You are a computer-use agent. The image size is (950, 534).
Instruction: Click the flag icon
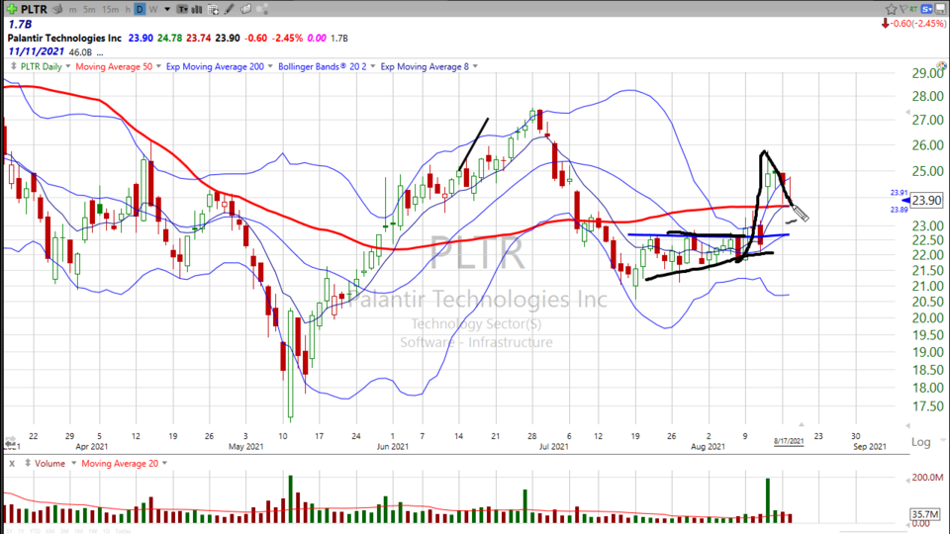point(902,9)
